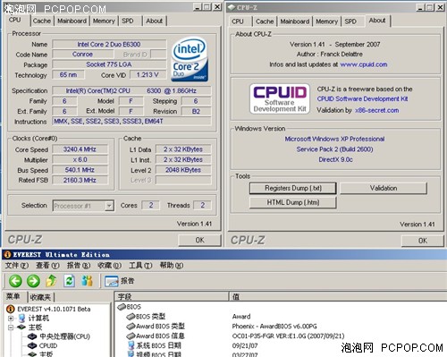Open the www.cpuid.com link
Image resolution: width=447 pixels, height=357 pixels.
[364, 64]
